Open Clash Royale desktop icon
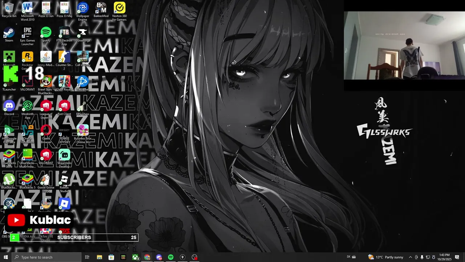This screenshot has height=262, width=465. 64,83
